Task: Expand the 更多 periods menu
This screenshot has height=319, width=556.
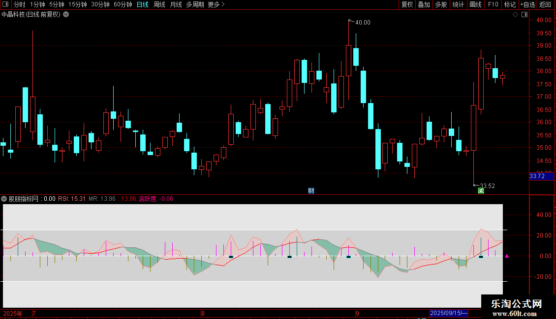Action: tap(216, 4)
